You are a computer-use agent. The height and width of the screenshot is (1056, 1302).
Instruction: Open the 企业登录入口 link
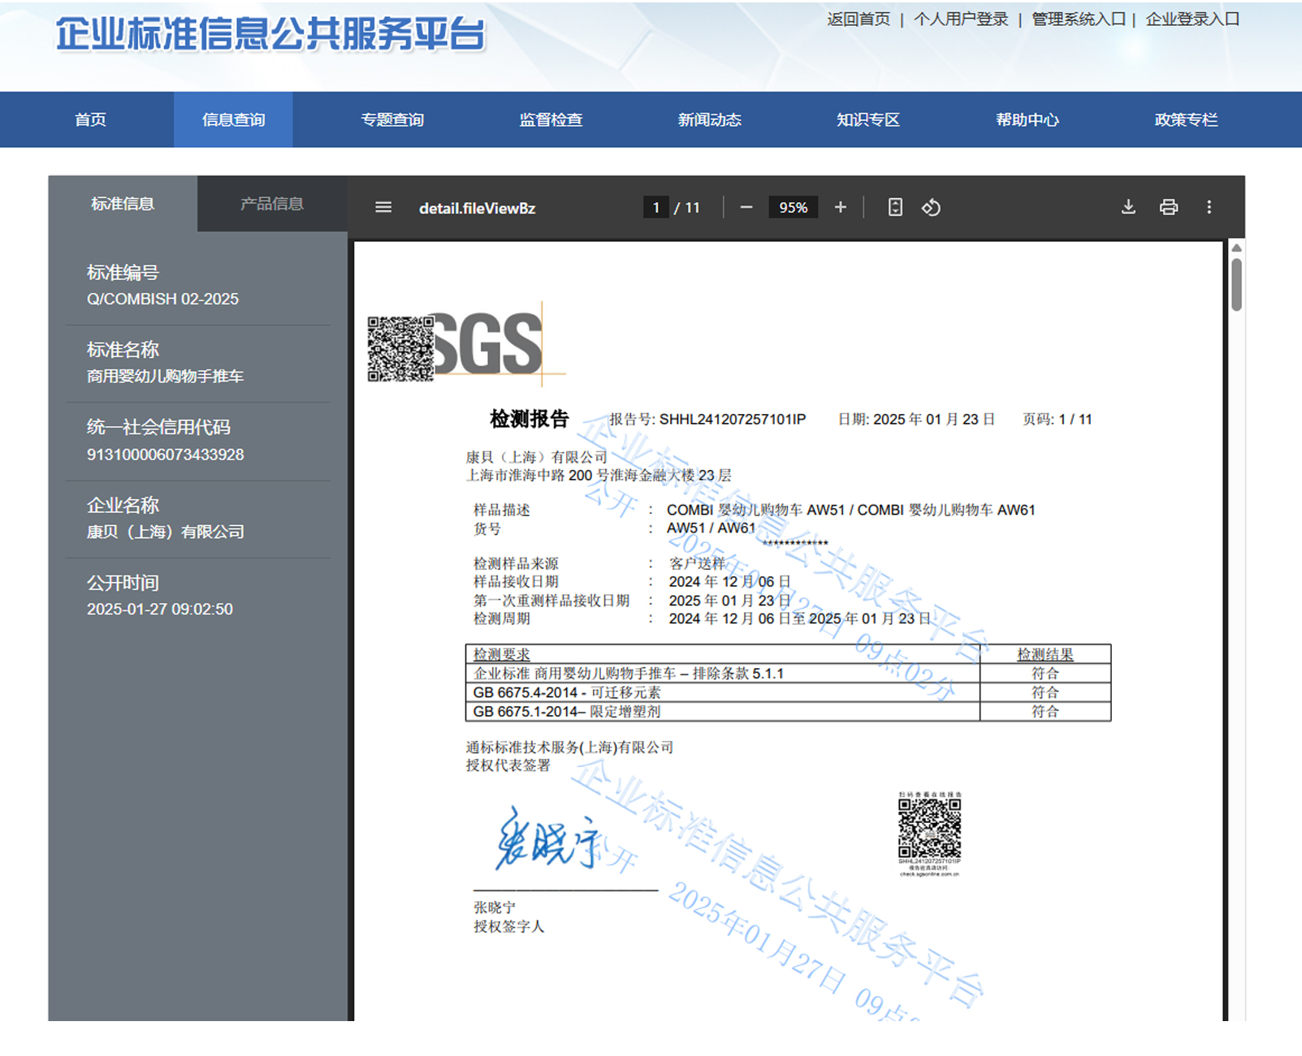(1192, 19)
